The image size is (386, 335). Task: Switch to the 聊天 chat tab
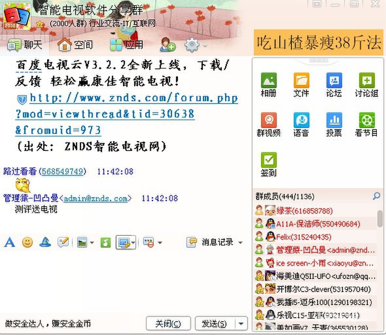pyautogui.click(x=25, y=45)
